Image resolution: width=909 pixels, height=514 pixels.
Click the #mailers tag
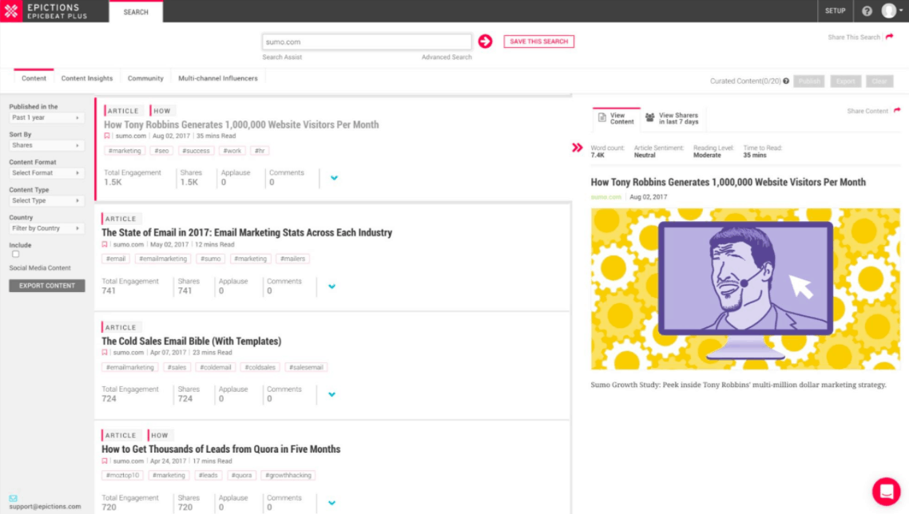coord(292,259)
